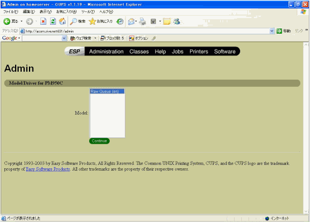Follow the Easy Software Products link
The image size is (310, 222).
[48, 169]
